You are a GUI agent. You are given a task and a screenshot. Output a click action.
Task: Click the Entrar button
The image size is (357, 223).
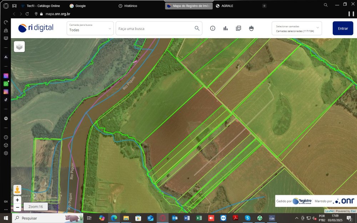(x=343, y=29)
